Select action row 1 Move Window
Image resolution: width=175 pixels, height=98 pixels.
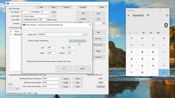click(x=16, y=35)
